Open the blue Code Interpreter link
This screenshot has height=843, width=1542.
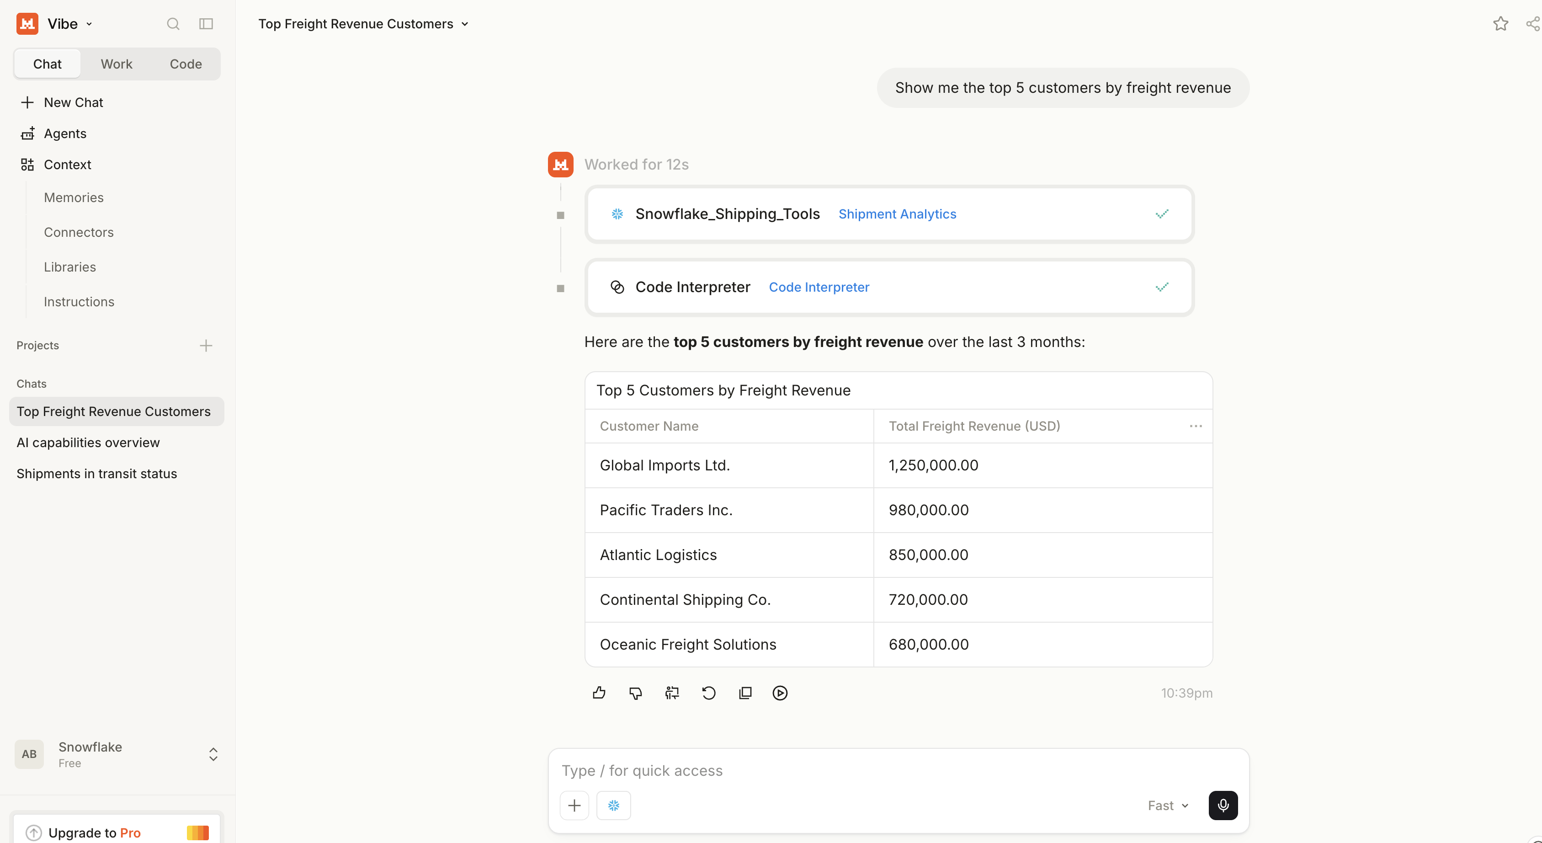click(x=818, y=288)
